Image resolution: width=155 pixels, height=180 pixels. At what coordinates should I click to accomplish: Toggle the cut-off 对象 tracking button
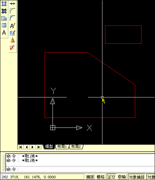tap(151, 177)
